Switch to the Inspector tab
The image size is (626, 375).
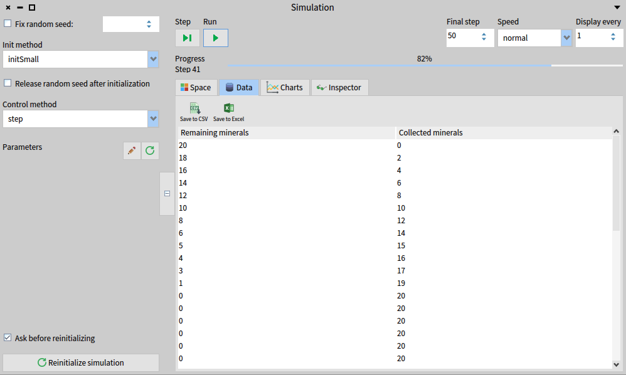tap(339, 88)
